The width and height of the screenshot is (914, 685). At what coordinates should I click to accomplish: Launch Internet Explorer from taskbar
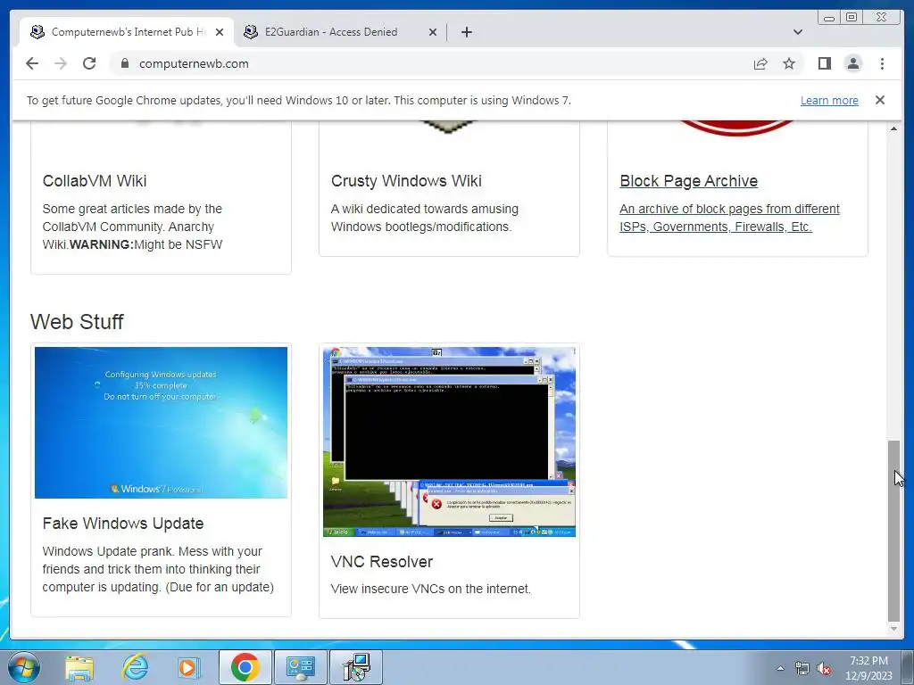point(135,667)
